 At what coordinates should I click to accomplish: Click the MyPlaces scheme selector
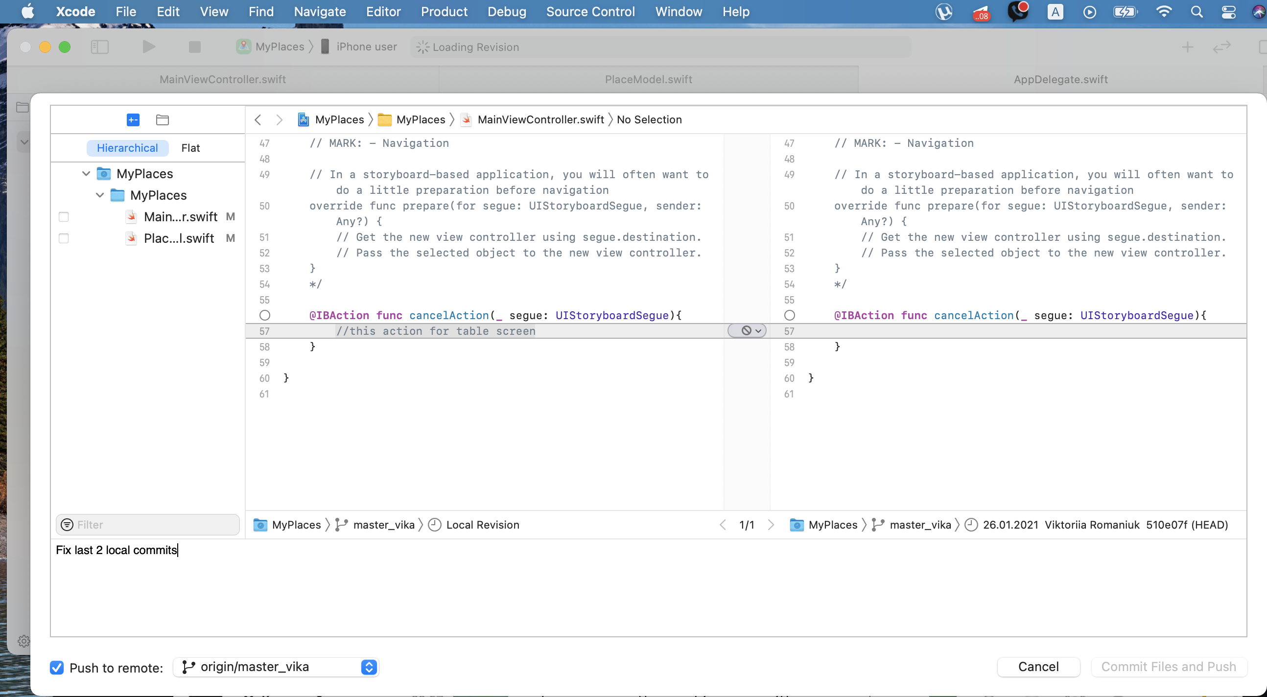[271, 46]
